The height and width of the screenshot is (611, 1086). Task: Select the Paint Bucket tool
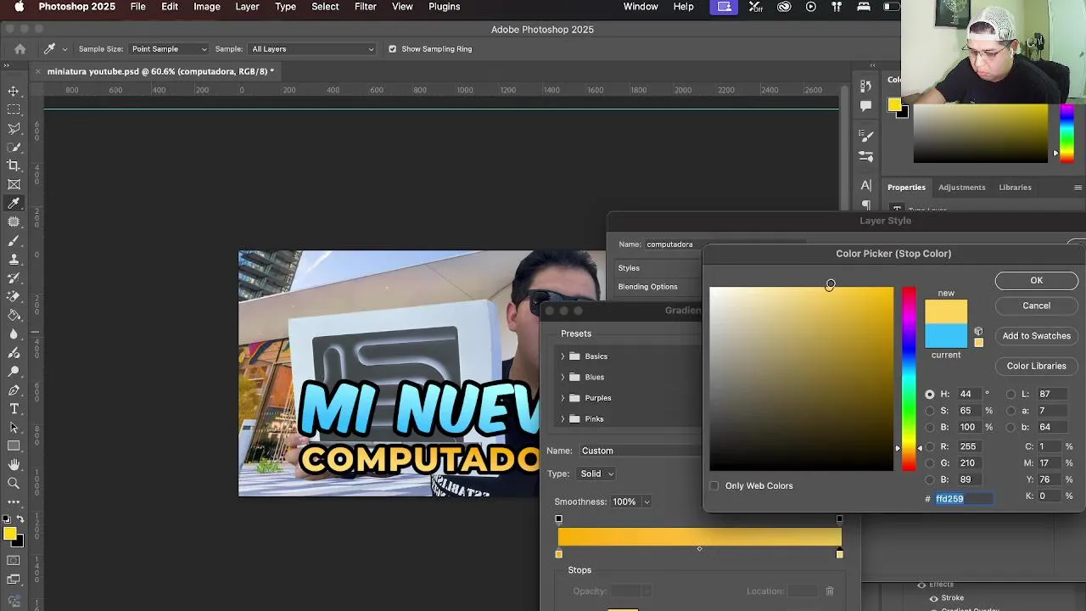pos(14,315)
